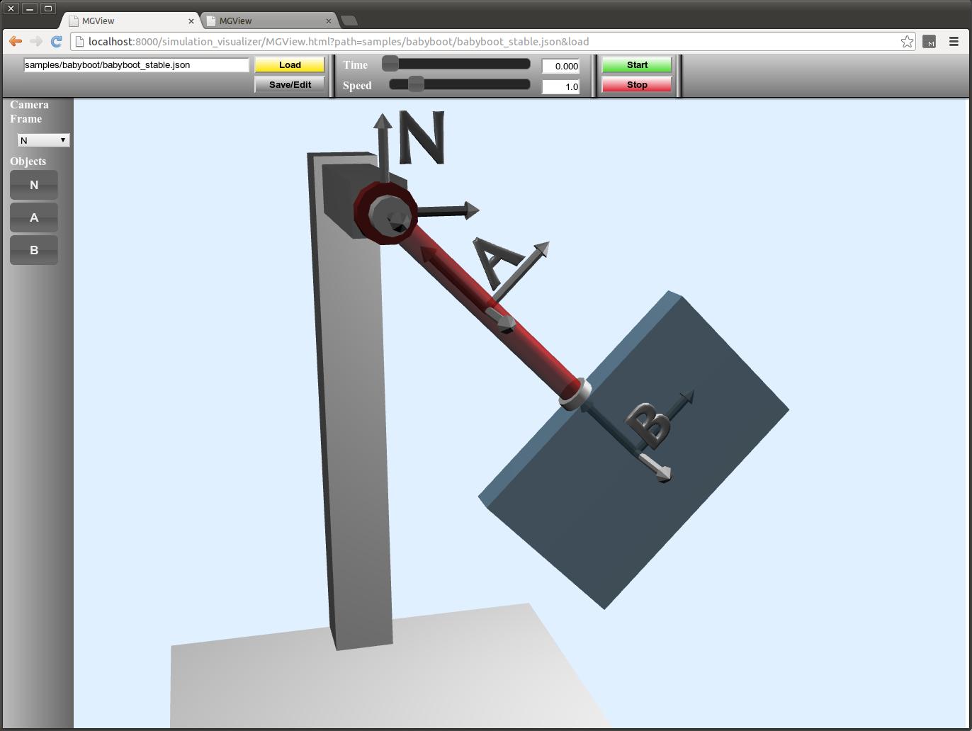Select object B in Objects list
Viewport: 972px width, 731px height.
click(x=34, y=251)
